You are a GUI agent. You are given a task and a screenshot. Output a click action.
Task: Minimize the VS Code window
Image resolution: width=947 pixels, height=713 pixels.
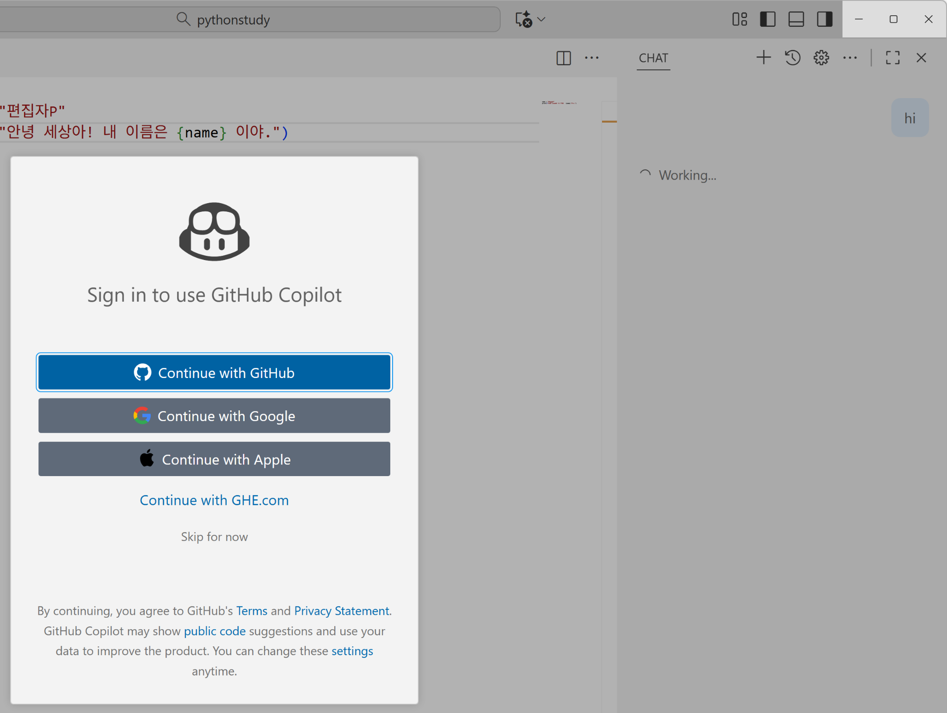pos(859,19)
